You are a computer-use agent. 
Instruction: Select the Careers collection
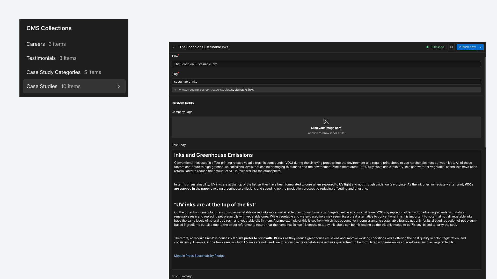point(36,44)
